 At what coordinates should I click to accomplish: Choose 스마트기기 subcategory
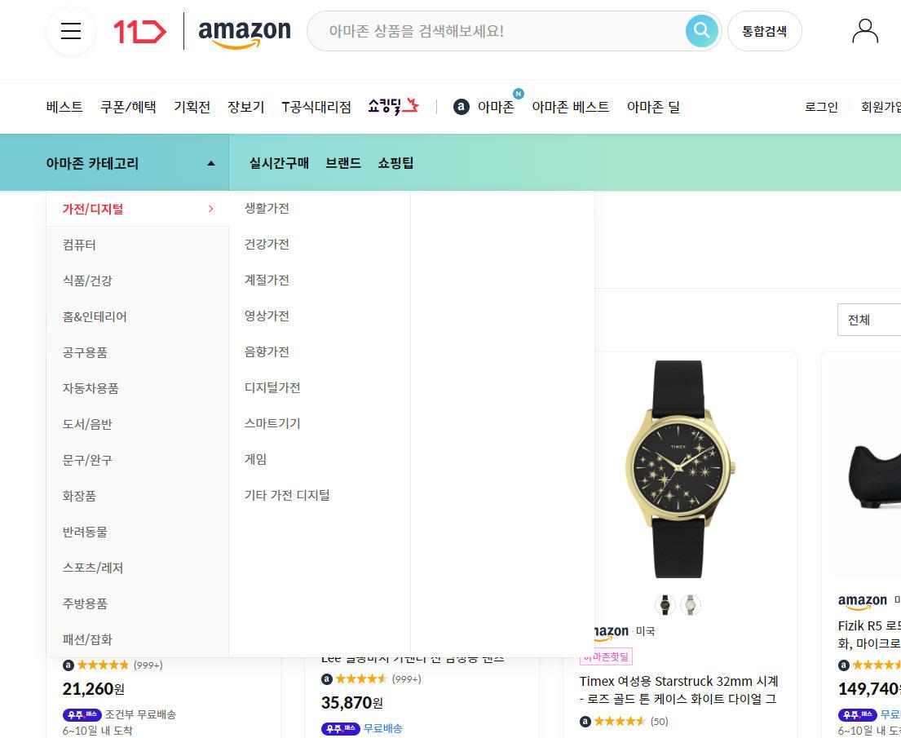tap(272, 423)
